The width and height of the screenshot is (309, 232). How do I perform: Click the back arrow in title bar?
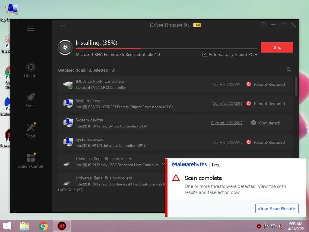point(63,26)
